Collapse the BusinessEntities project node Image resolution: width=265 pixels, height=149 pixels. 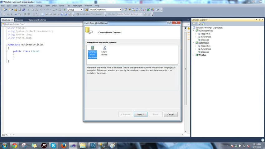click(193, 31)
